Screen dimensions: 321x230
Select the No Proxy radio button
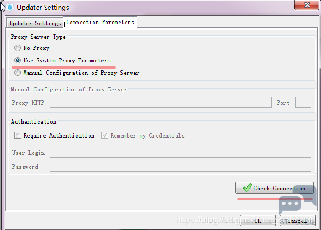pyautogui.click(x=18, y=48)
